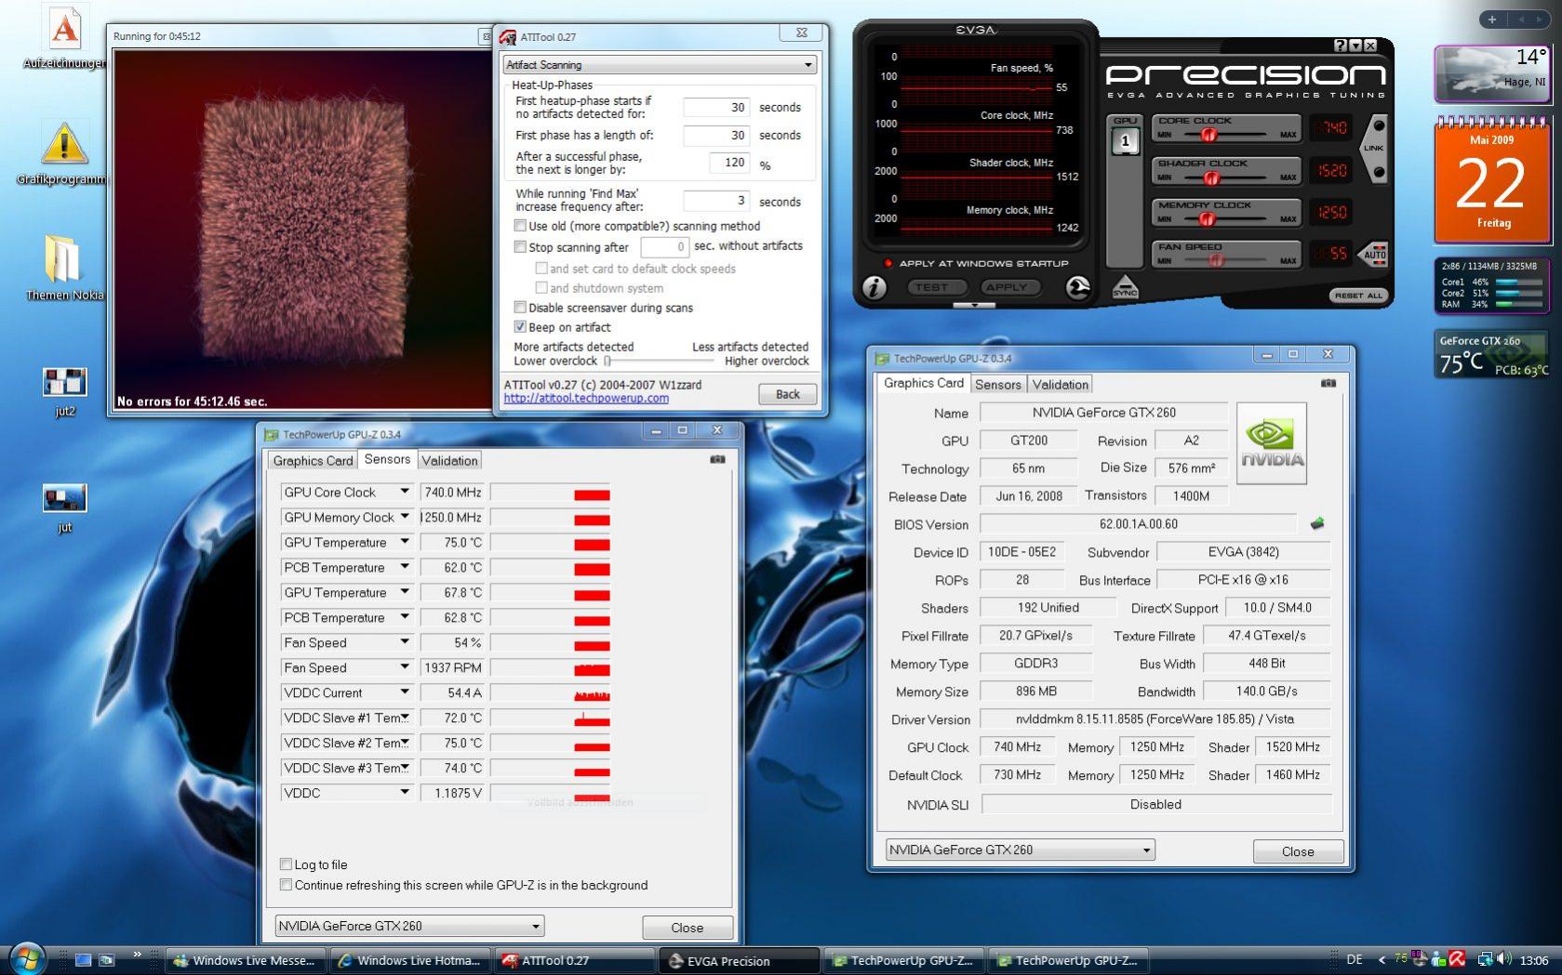Click the SYNC triangle in EVGA Precision

(x=1125, y=287)
